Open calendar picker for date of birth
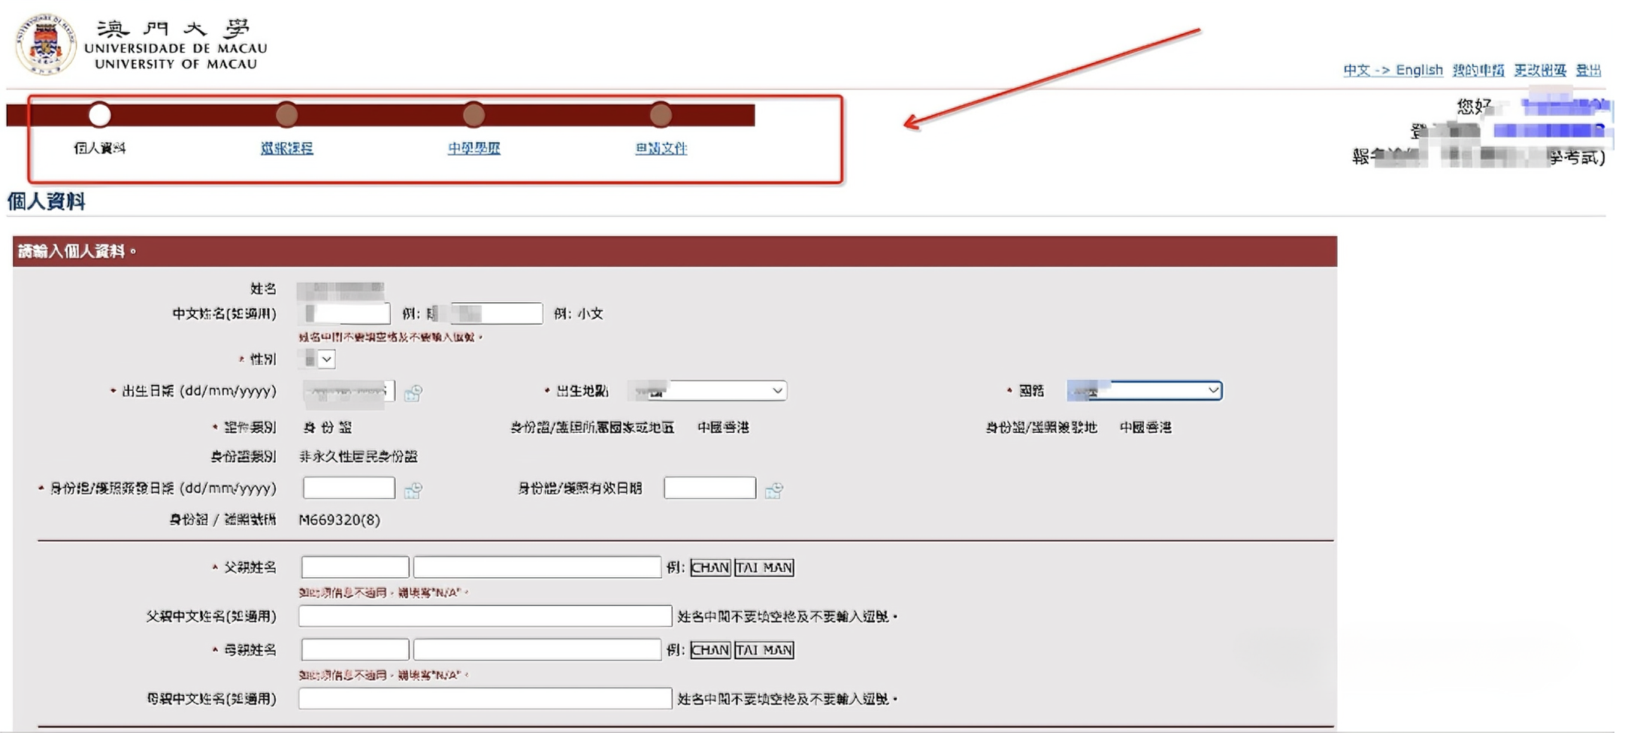Viewport: 1625px width, 735px height. click(413, 393)
